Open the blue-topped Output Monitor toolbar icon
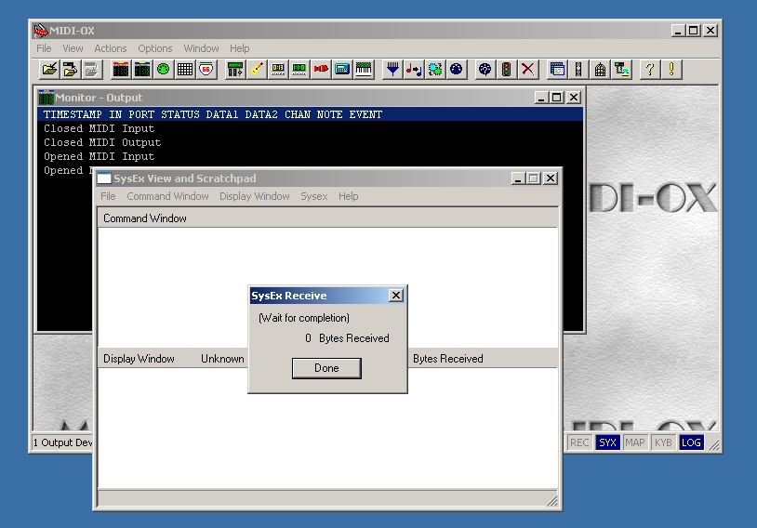Image resolution: width=757 pixels, height=528 pixels. click(142, 70)
